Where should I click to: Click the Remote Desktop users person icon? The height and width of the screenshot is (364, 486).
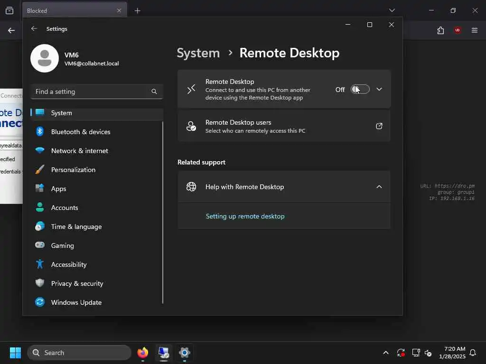point(191,126)
